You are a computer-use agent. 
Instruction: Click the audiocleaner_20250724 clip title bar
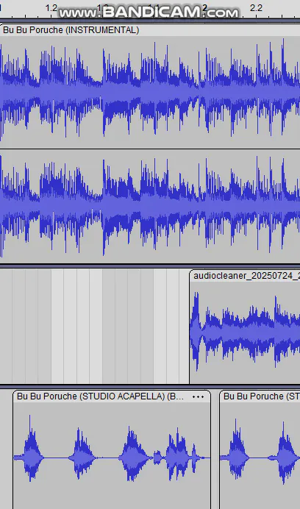pos(245,276)
